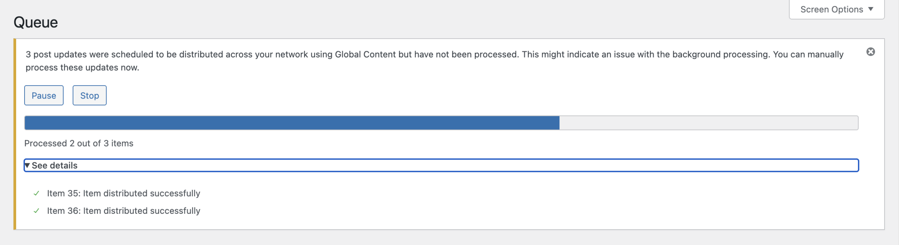Open the Screen Options panel
This screenshot has height=245, width=899.
coord(836,9)
